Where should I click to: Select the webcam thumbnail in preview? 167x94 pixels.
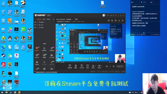[120, 58]
